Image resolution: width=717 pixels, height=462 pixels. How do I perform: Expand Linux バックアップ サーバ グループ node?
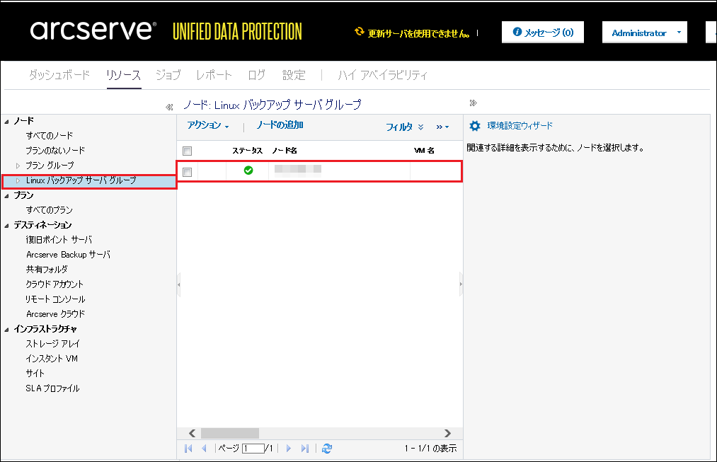pos(18,180)
